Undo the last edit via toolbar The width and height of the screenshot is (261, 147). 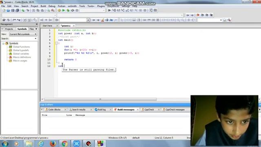(x=23, y=10)
